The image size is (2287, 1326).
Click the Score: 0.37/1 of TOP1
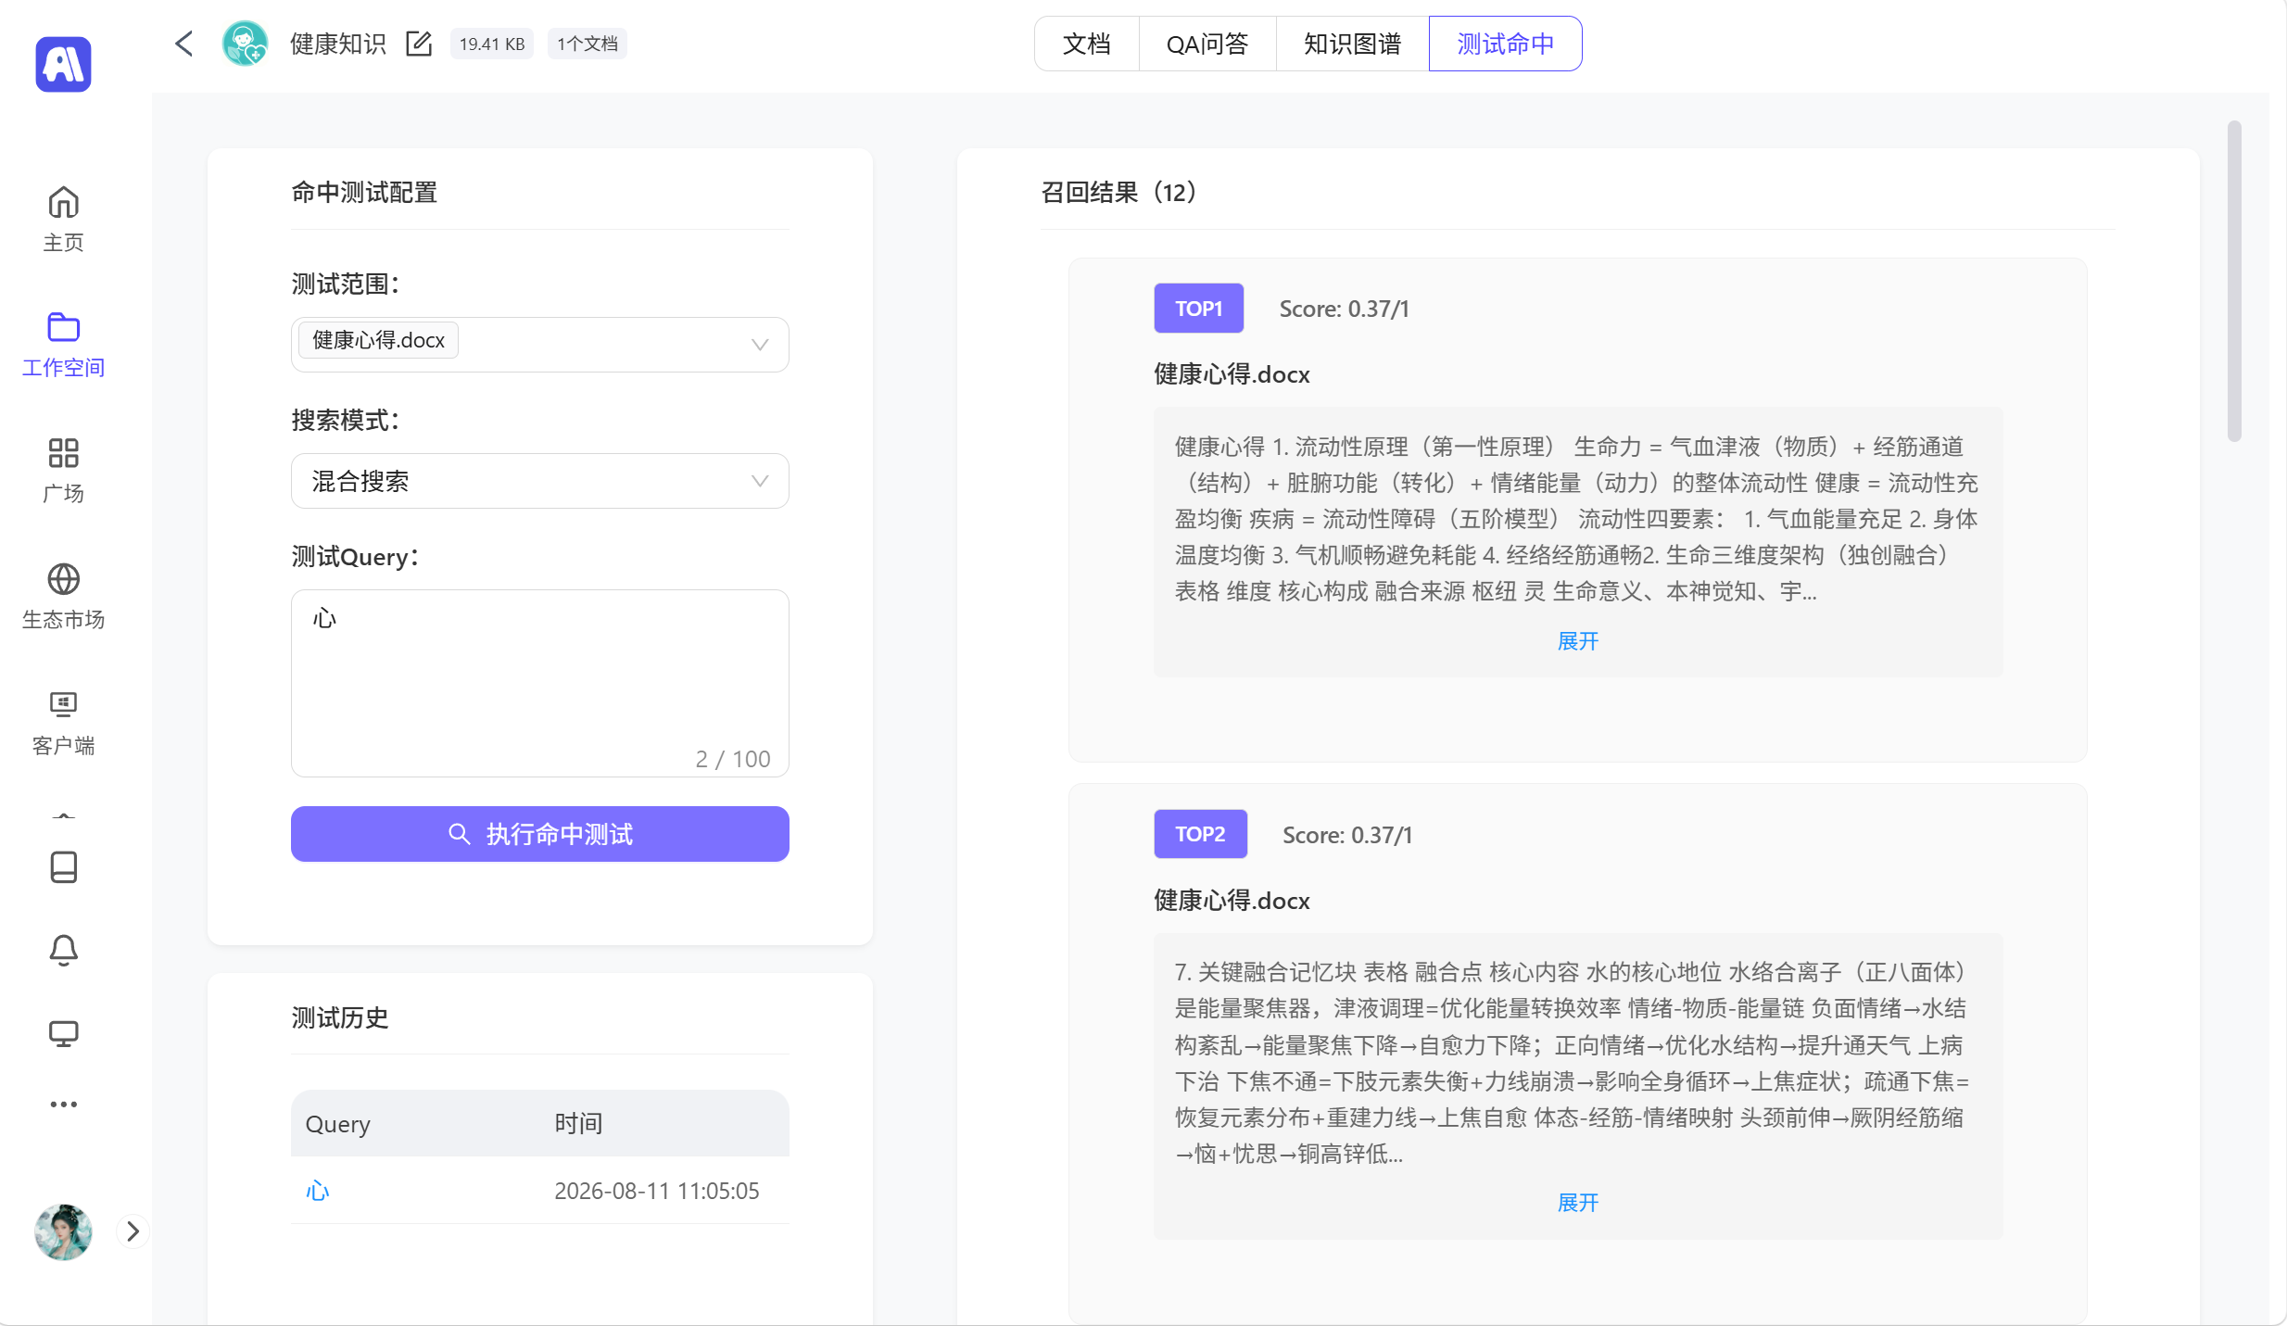(1345, 309)
